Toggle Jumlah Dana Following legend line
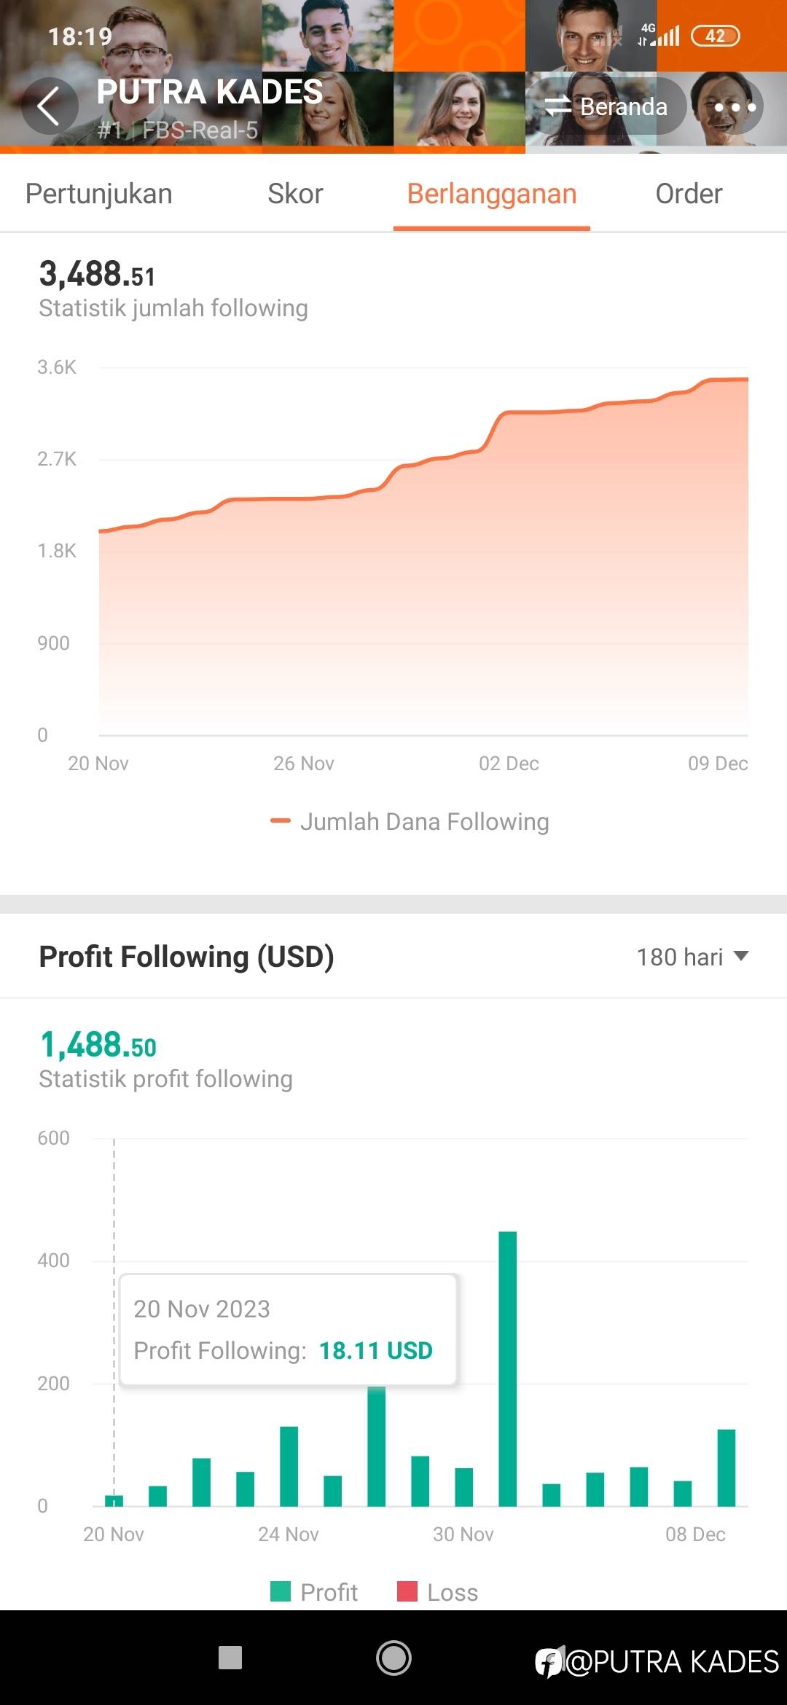787x1705 pixels. (410, 822)
